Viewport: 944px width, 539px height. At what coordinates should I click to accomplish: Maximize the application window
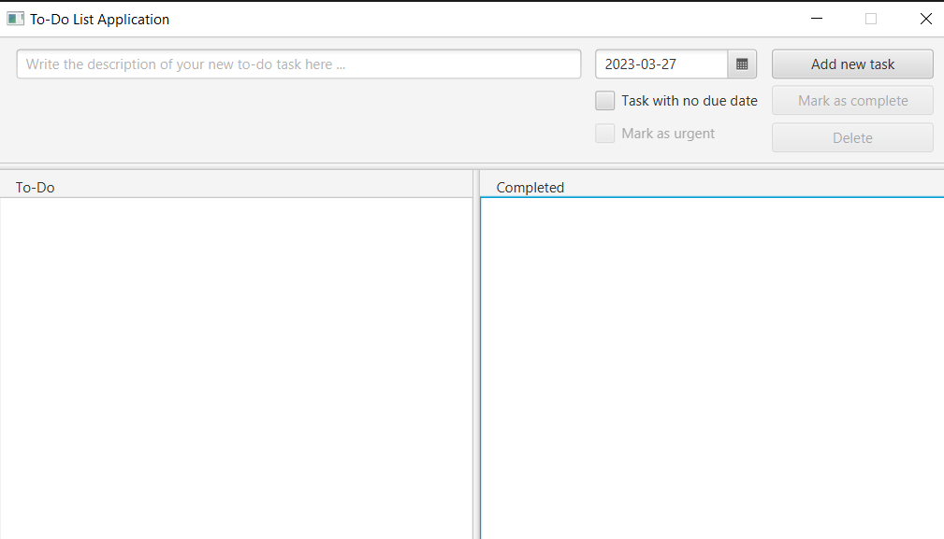870,19
